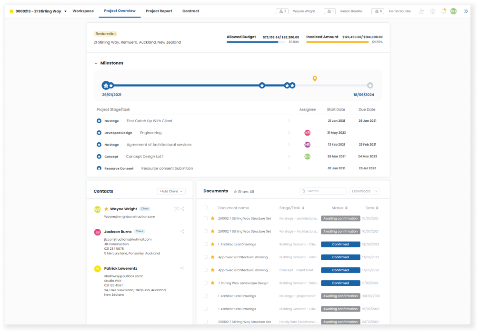Click the location pin marker on the timeline
Screen dimensions: 479x333
coord(314,78)
